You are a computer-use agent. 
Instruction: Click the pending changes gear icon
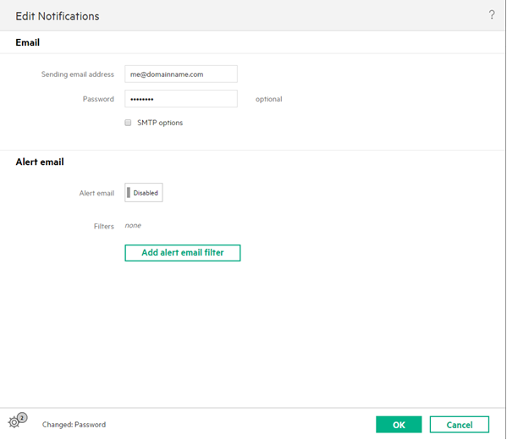pyautogui.click(x=17, y=421)
